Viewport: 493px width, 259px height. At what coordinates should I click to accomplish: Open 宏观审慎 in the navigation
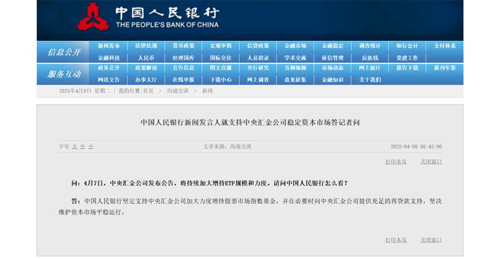[x=221, y=46]
